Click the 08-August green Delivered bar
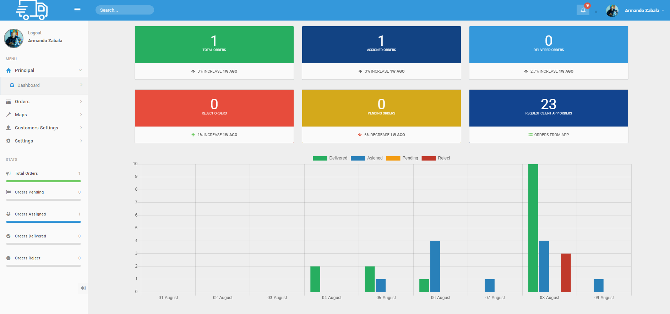670x314 pixels. tap(533, 228)
